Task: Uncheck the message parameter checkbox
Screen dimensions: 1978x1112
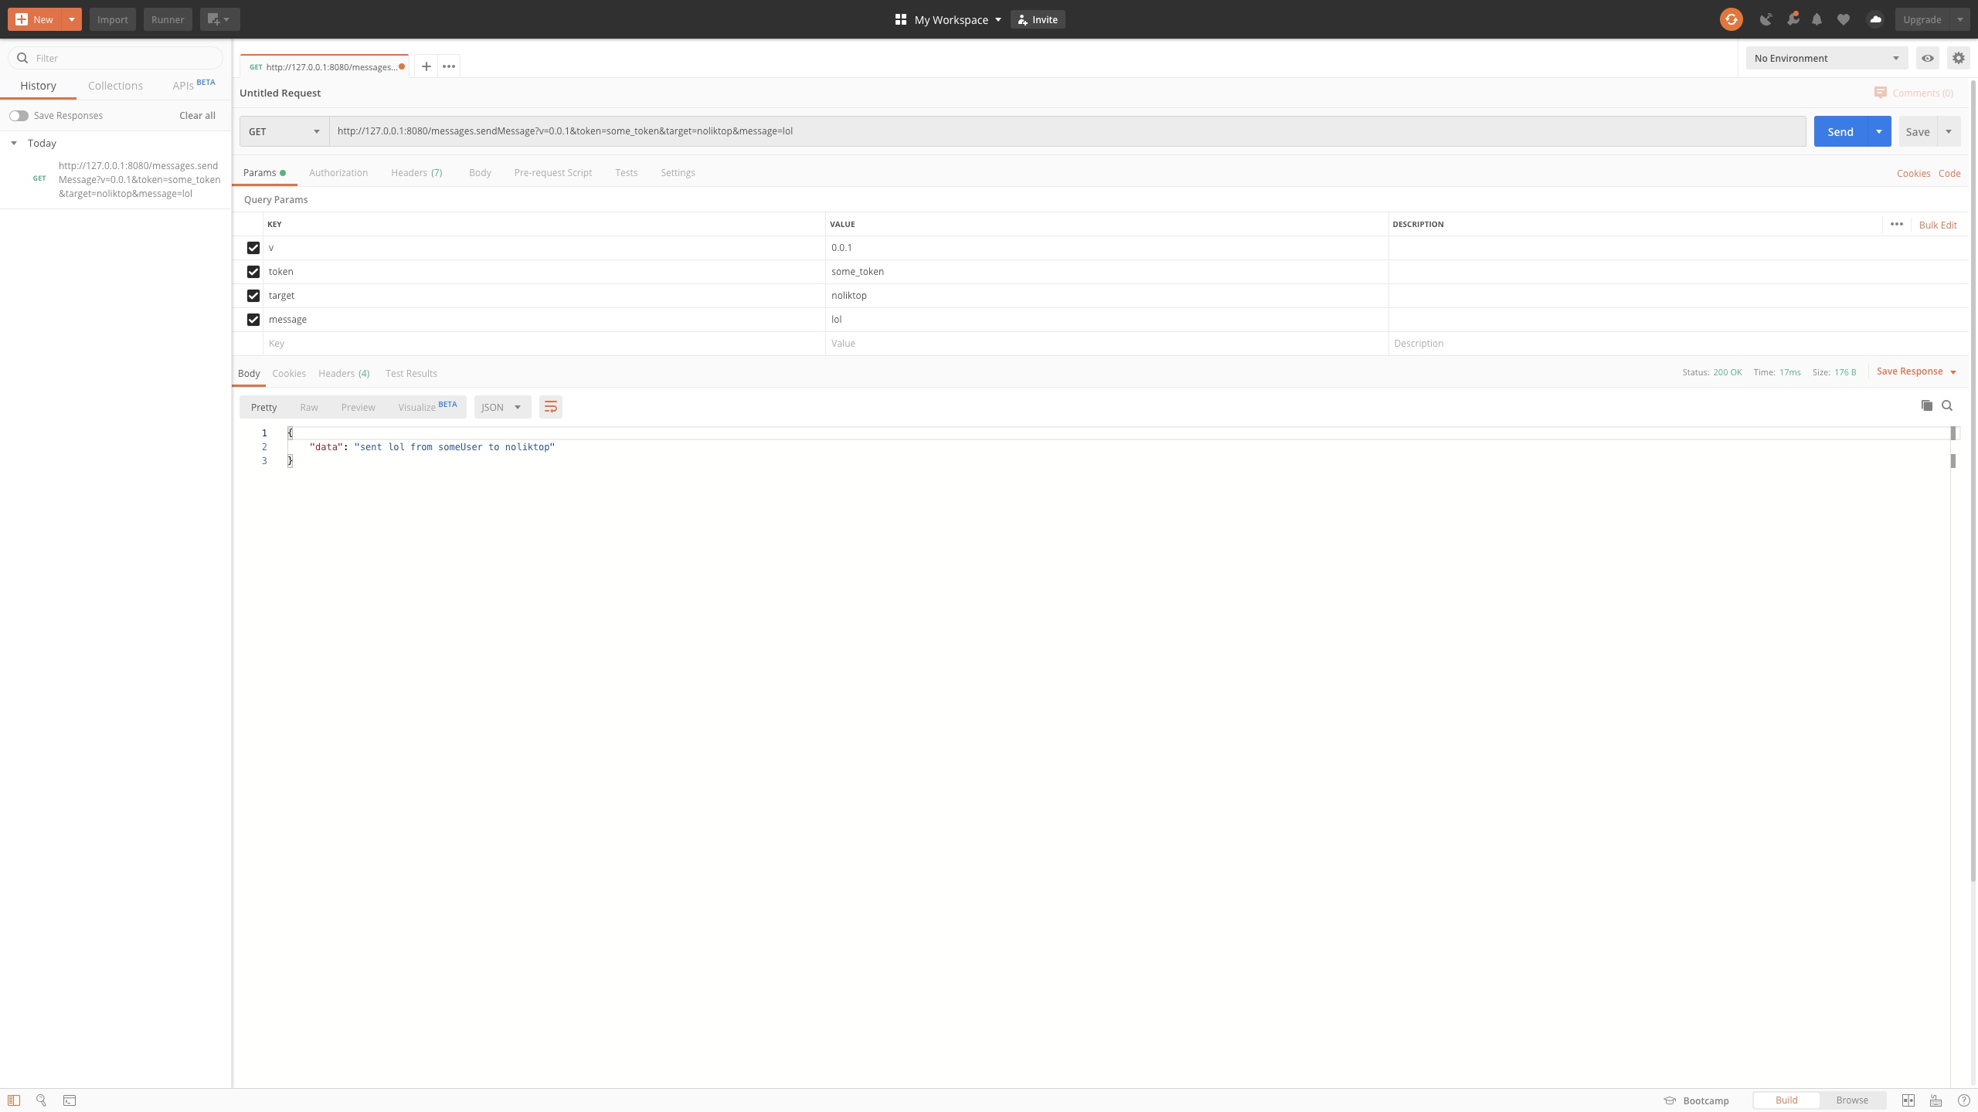Action: point(253,320)
